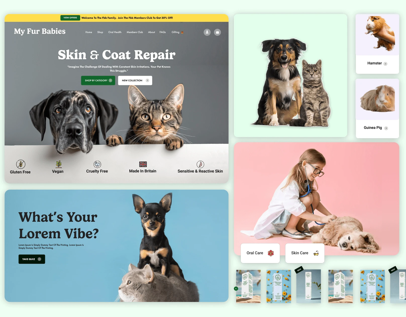
Task: Click the Shop By Category button
Action: point(98,81)
